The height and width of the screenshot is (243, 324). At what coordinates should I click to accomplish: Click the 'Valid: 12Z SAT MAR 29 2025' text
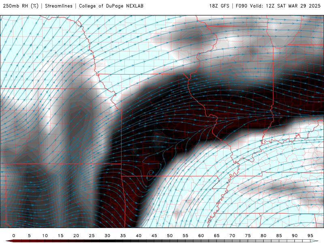(x=285, y=6)
